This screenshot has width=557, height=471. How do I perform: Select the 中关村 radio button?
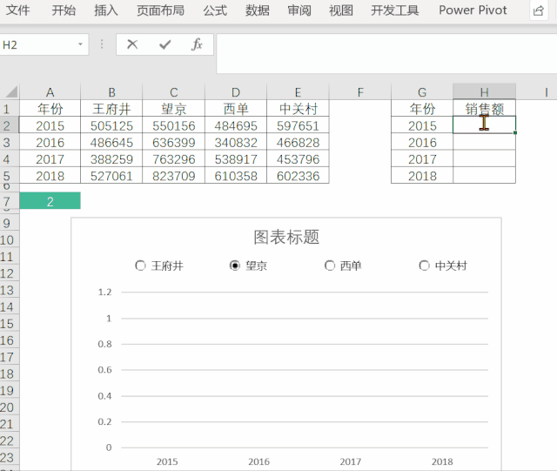coord(424,266)
